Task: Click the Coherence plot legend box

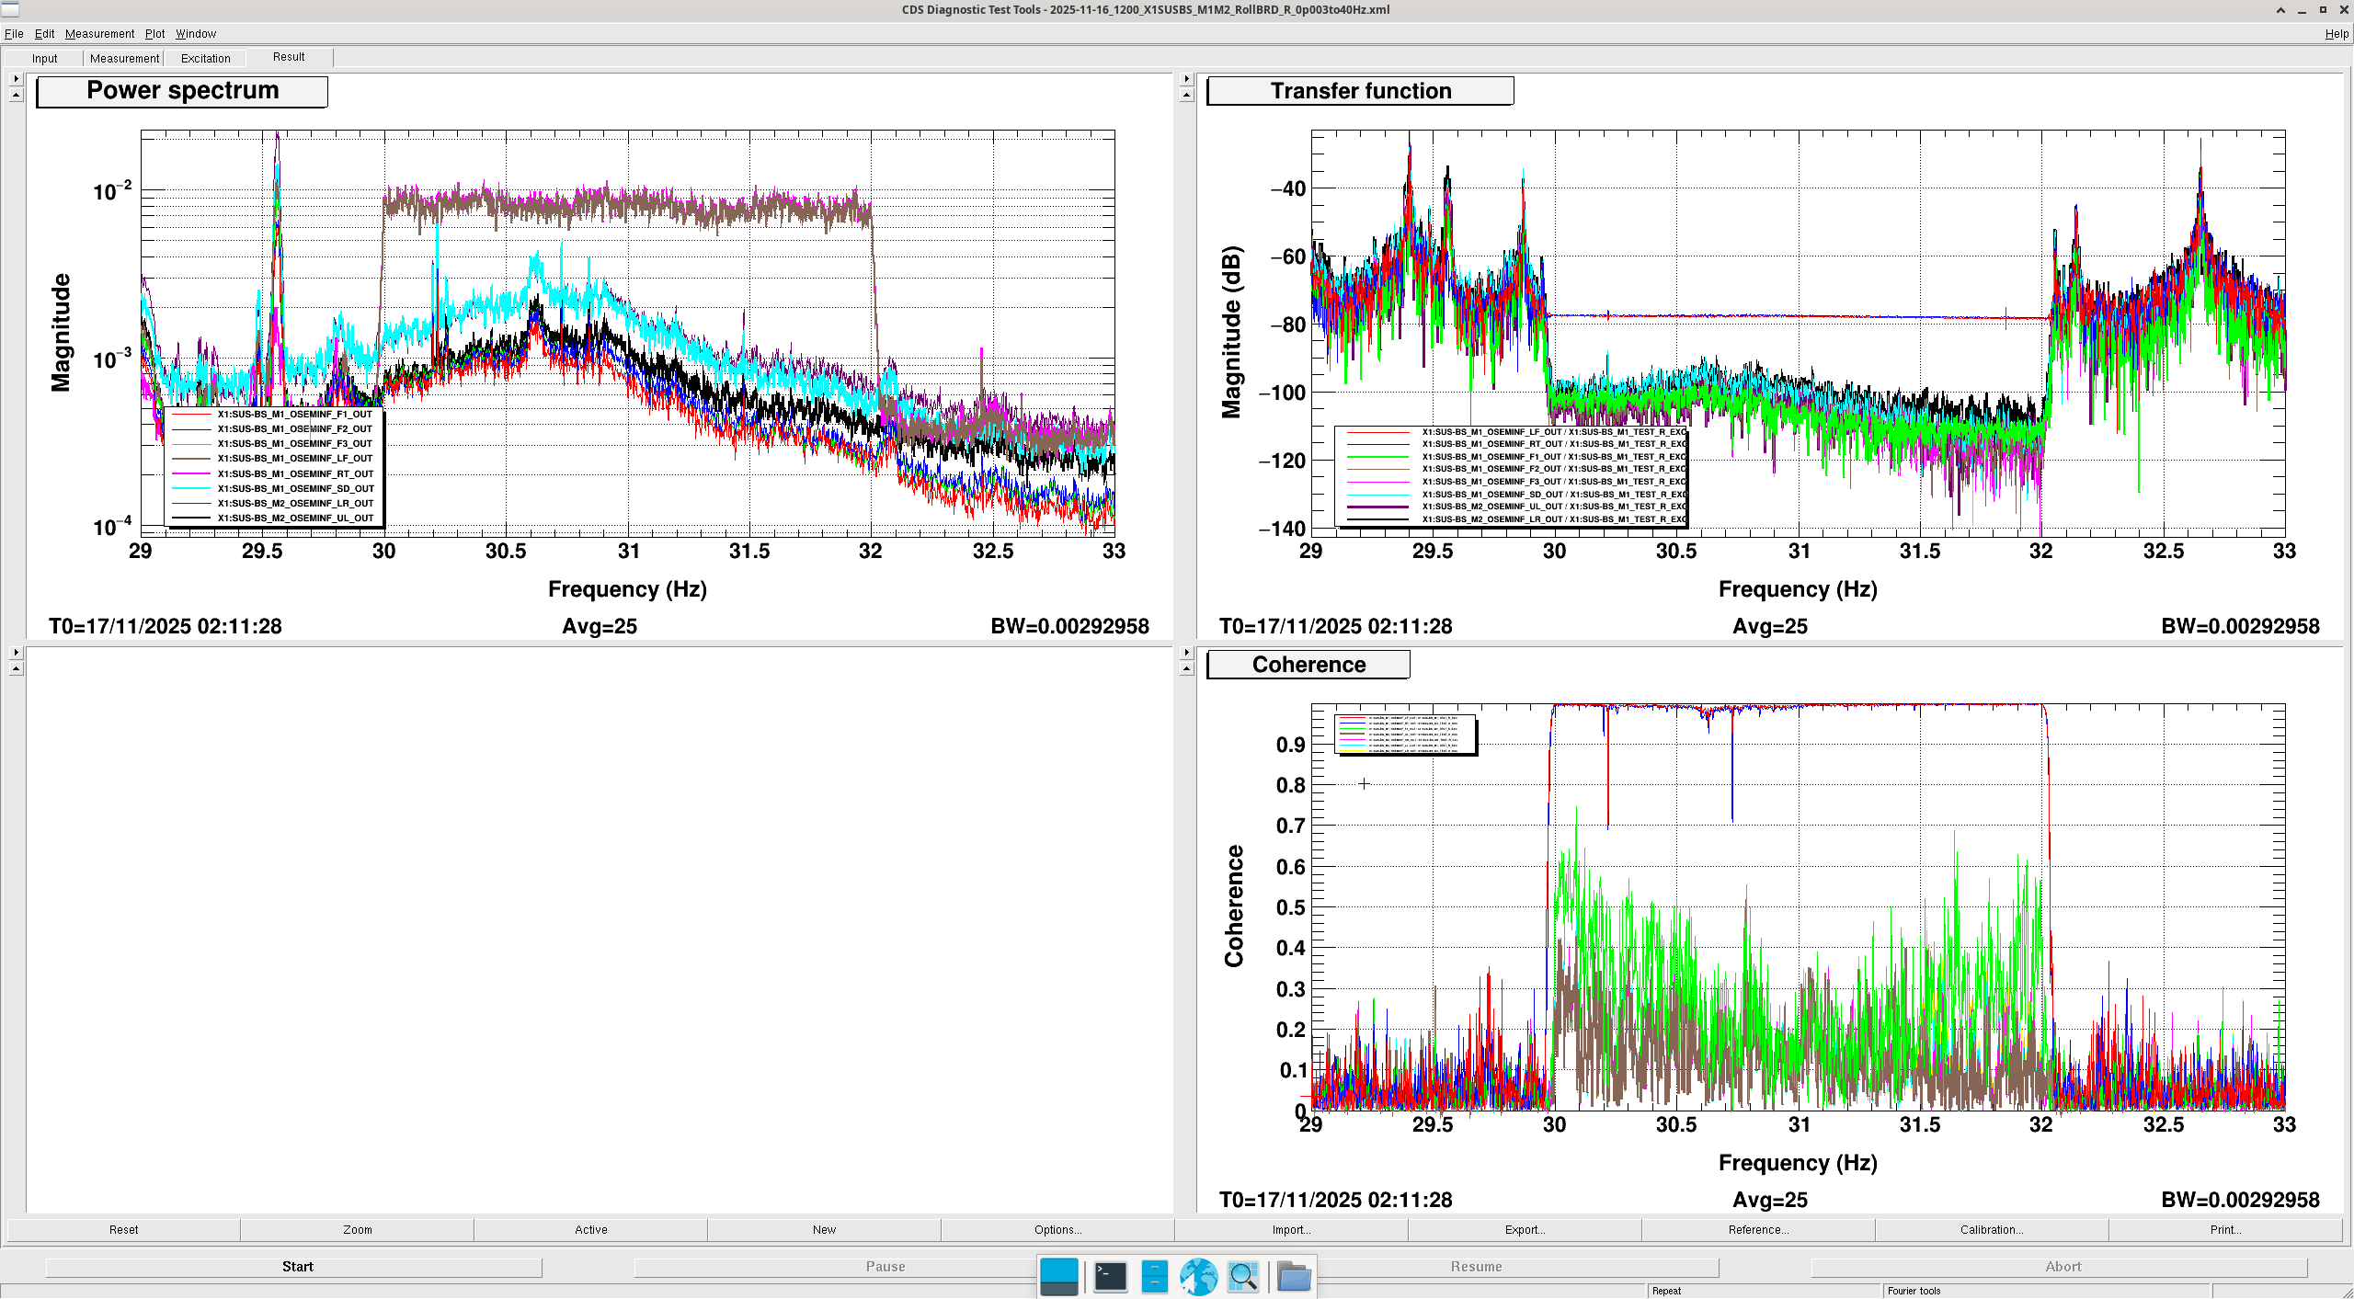Action: point(1405,735)
